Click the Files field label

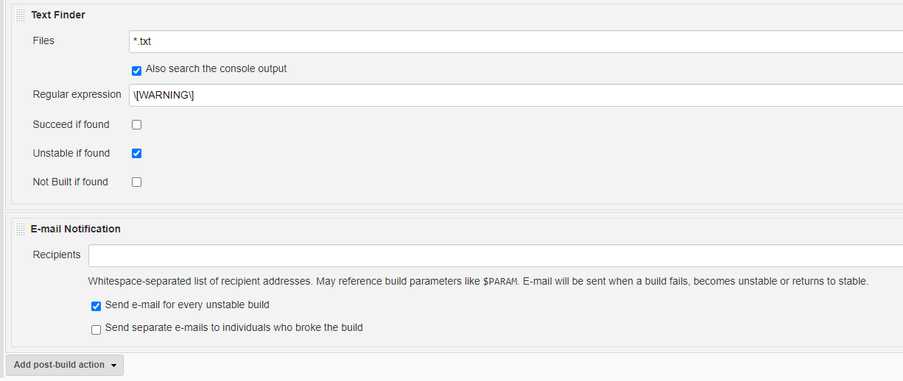tap(43, 40)
